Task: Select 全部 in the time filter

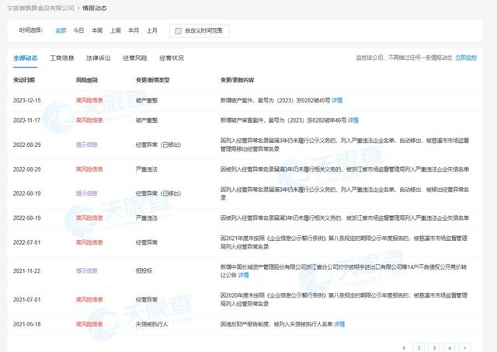Action: (x=61, y=31)
